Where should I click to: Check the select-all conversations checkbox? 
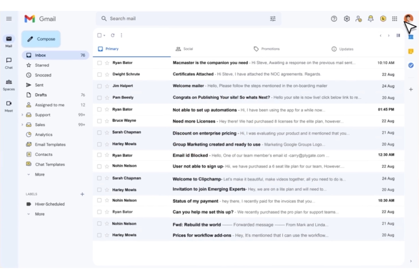click(99, 35)
